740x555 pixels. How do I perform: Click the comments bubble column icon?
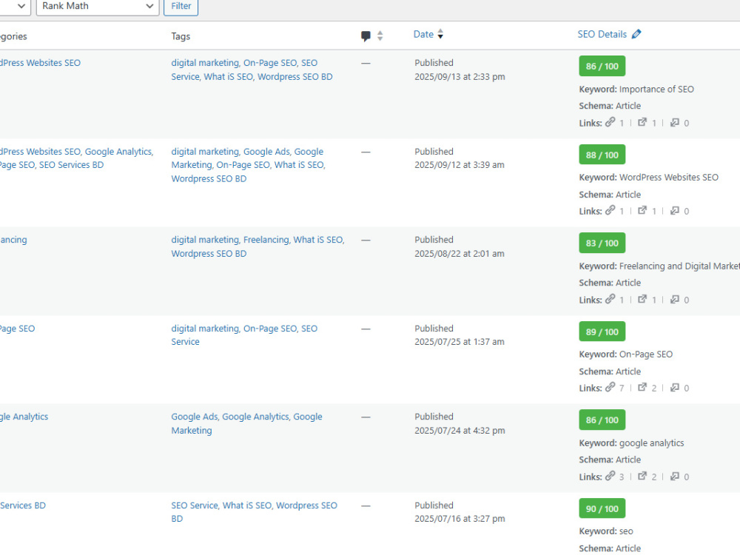coord(366,36)
